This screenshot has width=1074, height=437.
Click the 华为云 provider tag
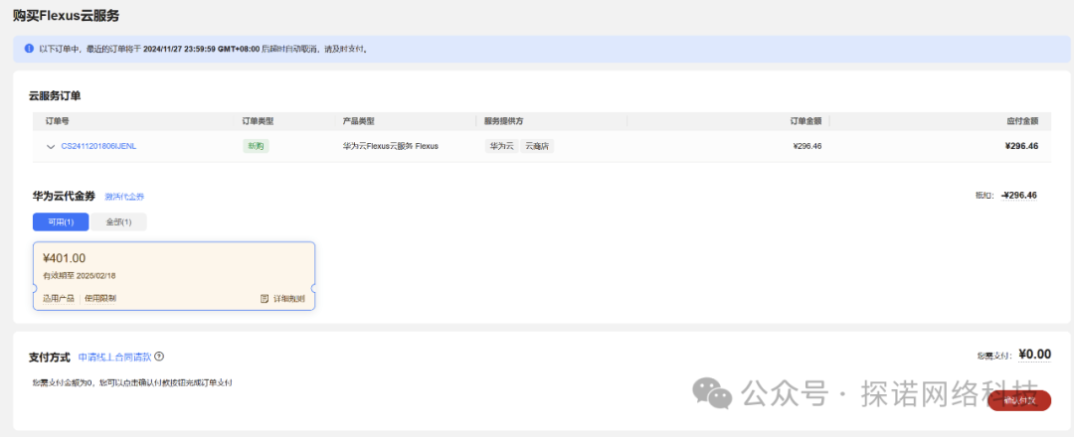tap(500, 146)
